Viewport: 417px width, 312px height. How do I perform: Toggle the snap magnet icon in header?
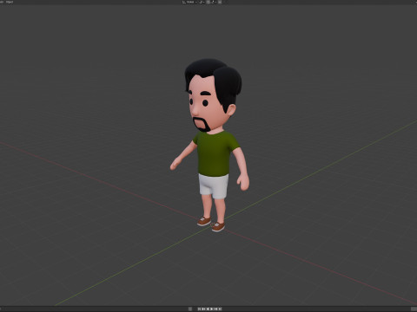208,2
